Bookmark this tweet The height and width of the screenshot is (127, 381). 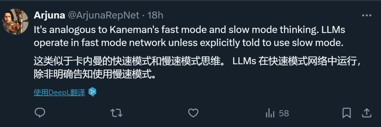pyautogui.click(x=346, y=113)
